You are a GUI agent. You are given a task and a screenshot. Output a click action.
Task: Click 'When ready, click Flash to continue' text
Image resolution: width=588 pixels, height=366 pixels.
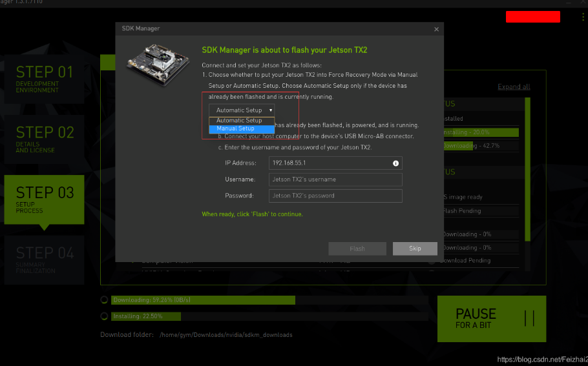click(253, 214)
